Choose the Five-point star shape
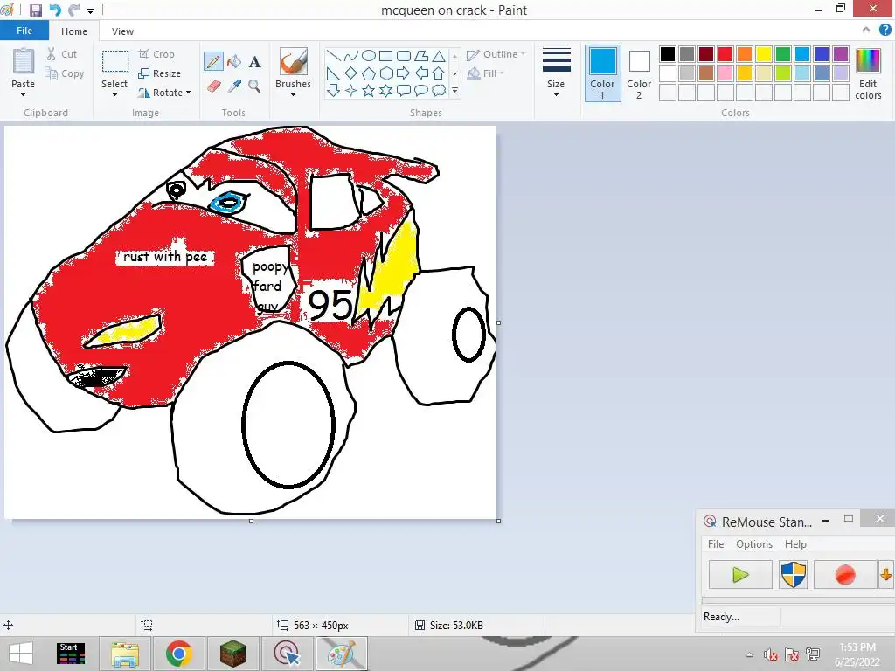 click(369, 91)
